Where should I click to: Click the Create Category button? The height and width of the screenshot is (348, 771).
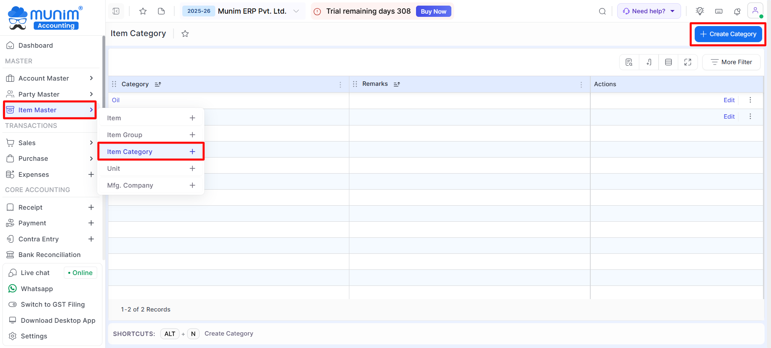coord(728,34)
